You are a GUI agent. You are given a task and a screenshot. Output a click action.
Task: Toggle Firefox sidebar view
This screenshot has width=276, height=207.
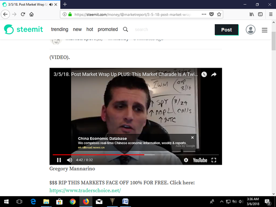click(260, 14)
